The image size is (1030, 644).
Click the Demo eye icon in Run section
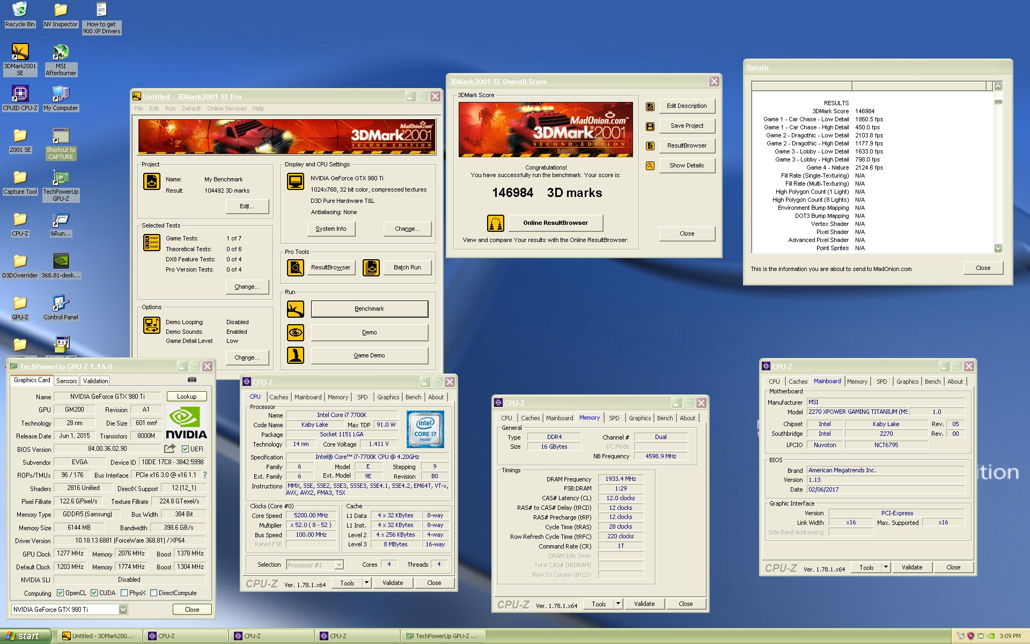click(296, 333)
